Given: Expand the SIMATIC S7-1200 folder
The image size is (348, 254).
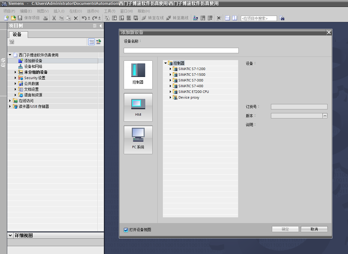Looking at the screenshot, I should [x=170, y=69].
